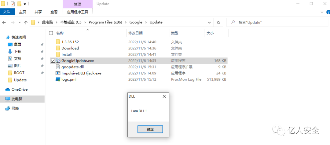This screenshot has width=330, height=145.
Task: Open Update folder in sidebar
Action: tap(20, 80)
